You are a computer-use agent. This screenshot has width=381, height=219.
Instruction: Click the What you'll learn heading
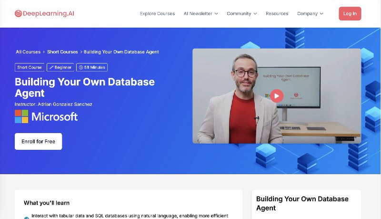(47, 203)
